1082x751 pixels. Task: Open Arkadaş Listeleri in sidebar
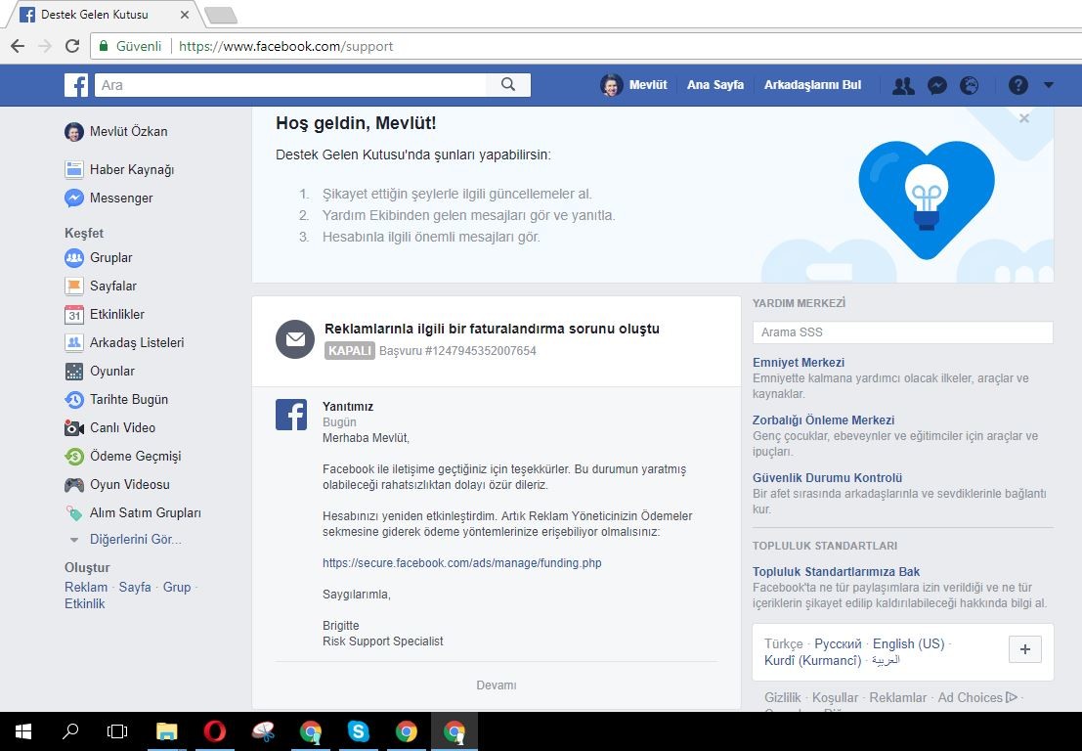[x=124, y=342]
